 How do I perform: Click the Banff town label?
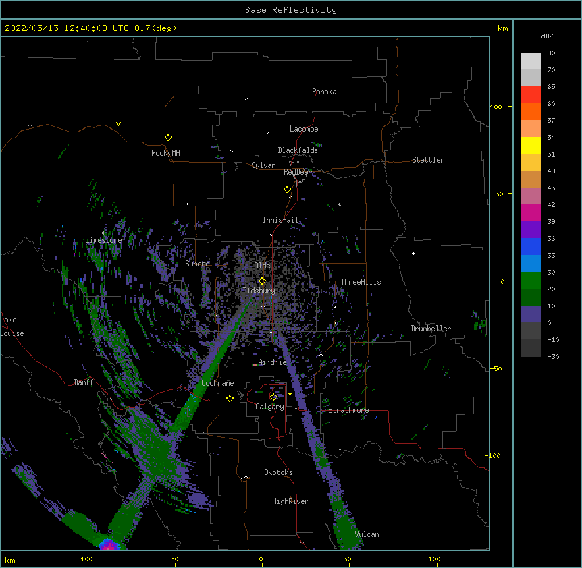click(x=84, y=382)
